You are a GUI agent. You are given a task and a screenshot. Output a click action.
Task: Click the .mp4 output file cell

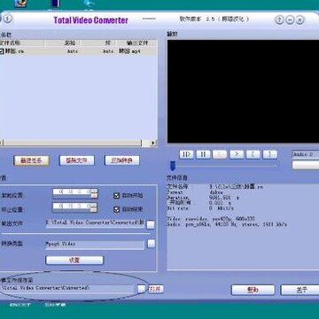pos(129,51)
